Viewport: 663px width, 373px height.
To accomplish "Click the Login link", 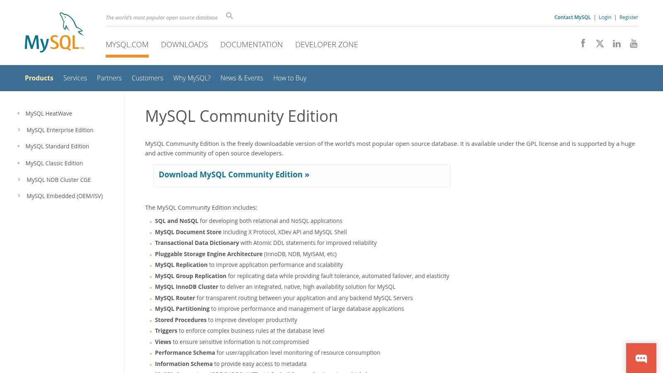I will pyautogui.click(x=605, y=17).
